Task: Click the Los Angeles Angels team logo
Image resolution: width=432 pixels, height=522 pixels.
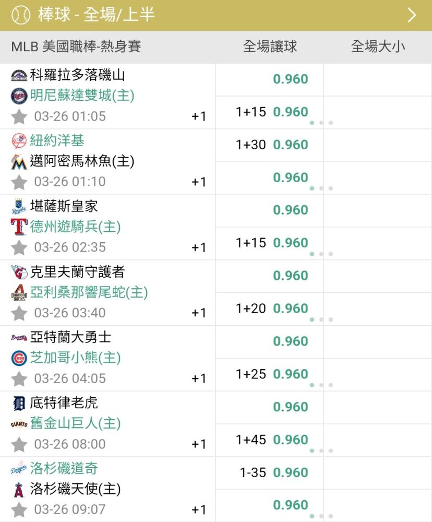Action: coord(19,490)
